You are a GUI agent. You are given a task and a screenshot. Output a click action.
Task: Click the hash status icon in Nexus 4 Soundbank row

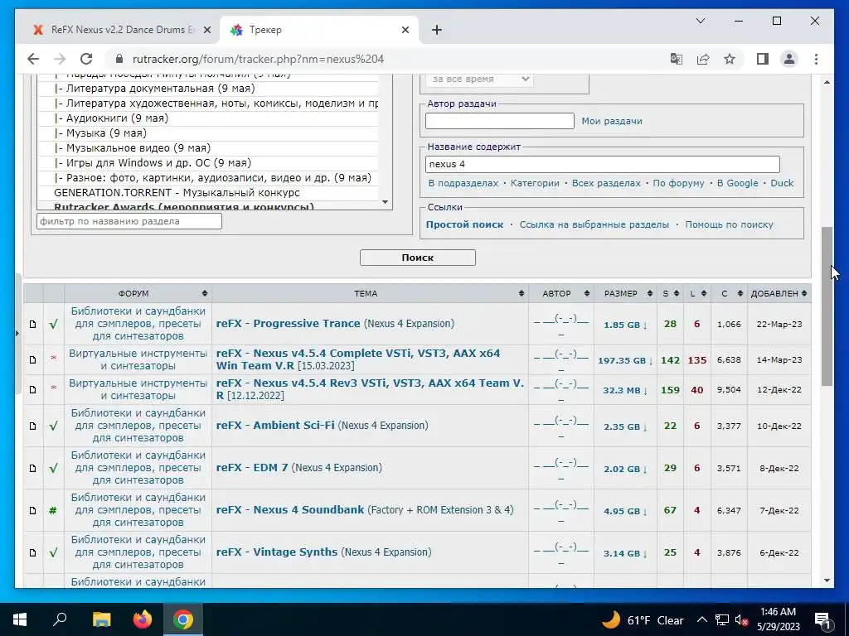53,510
